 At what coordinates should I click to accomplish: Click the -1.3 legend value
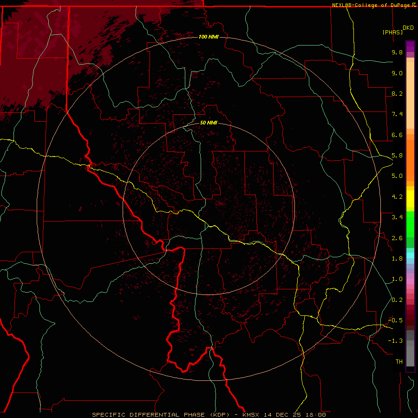coord(395,341)
